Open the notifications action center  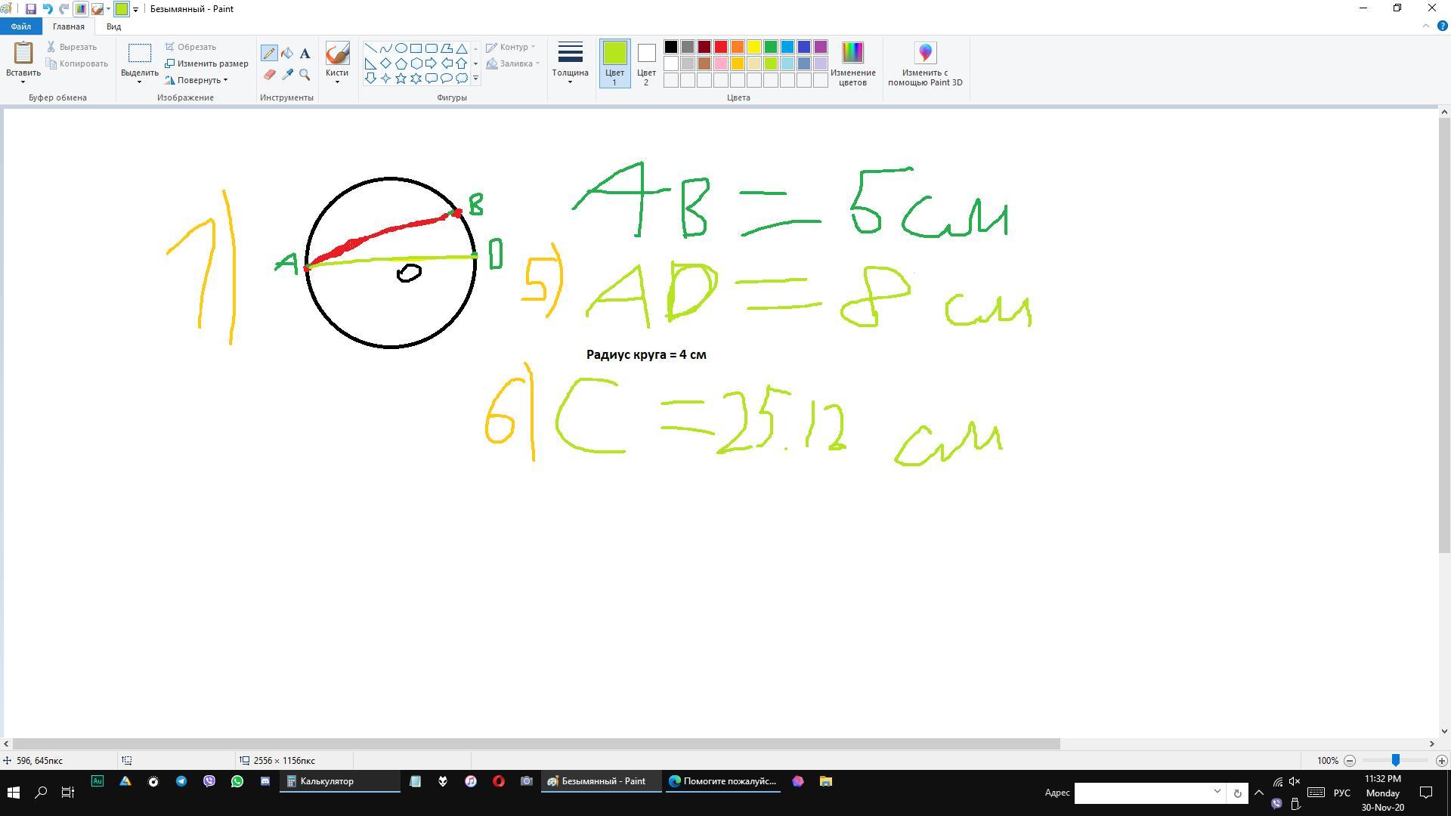[x=1426, y=793]
